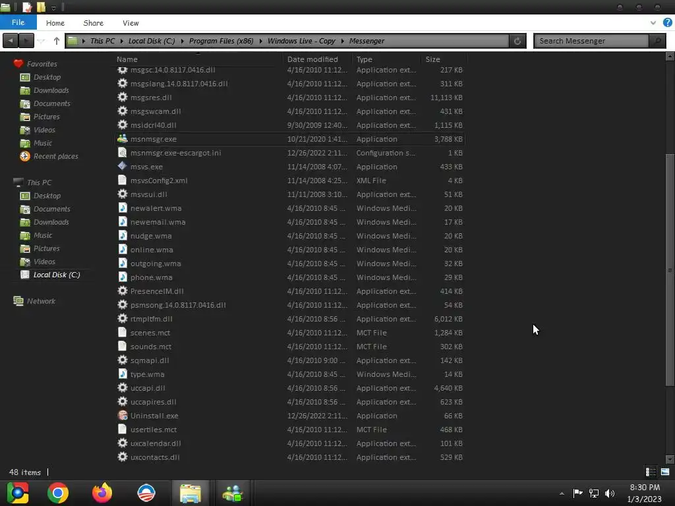Open Music under This PC
The width and height of the screenshot is (675, 506).
point(43,235)
